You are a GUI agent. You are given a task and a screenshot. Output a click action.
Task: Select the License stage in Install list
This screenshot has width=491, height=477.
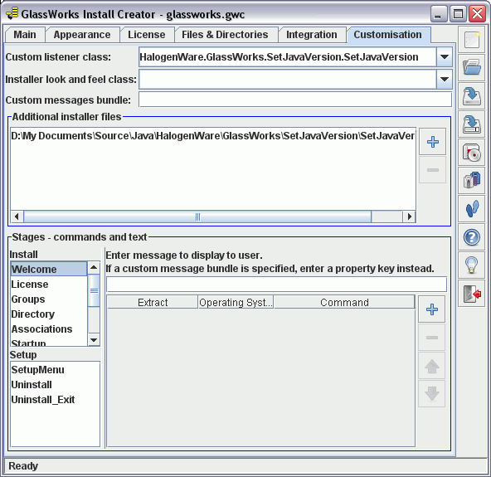click(49, 284)
